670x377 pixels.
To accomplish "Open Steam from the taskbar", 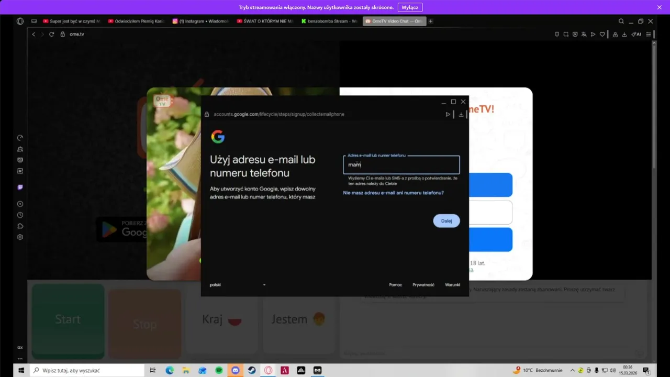I will pyautogui.click(x=252, y=370).
